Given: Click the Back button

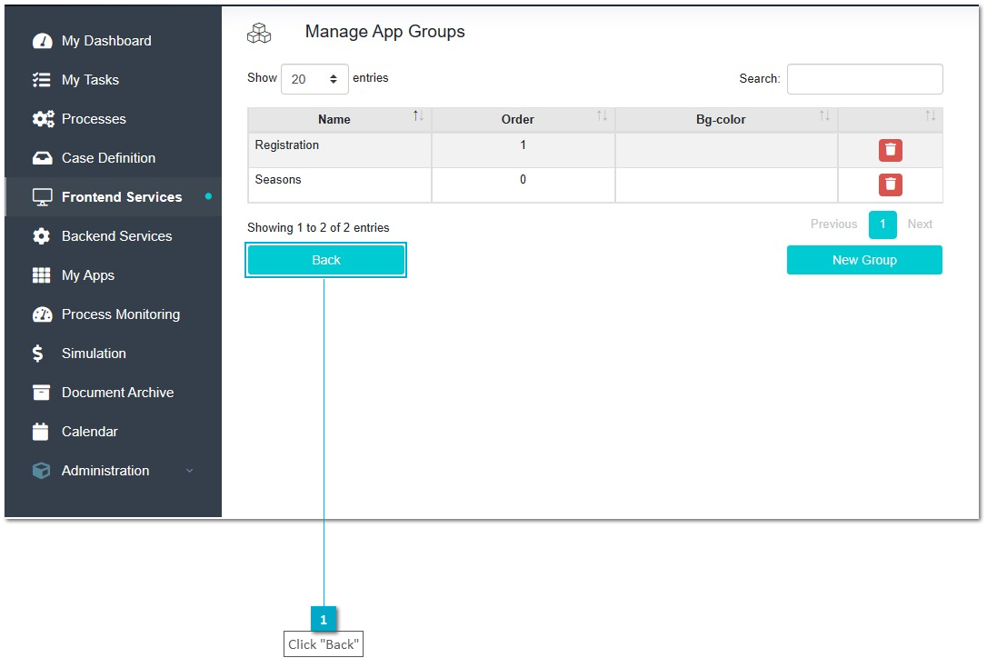Looking at the screenshot, I should tap(326, 260).
